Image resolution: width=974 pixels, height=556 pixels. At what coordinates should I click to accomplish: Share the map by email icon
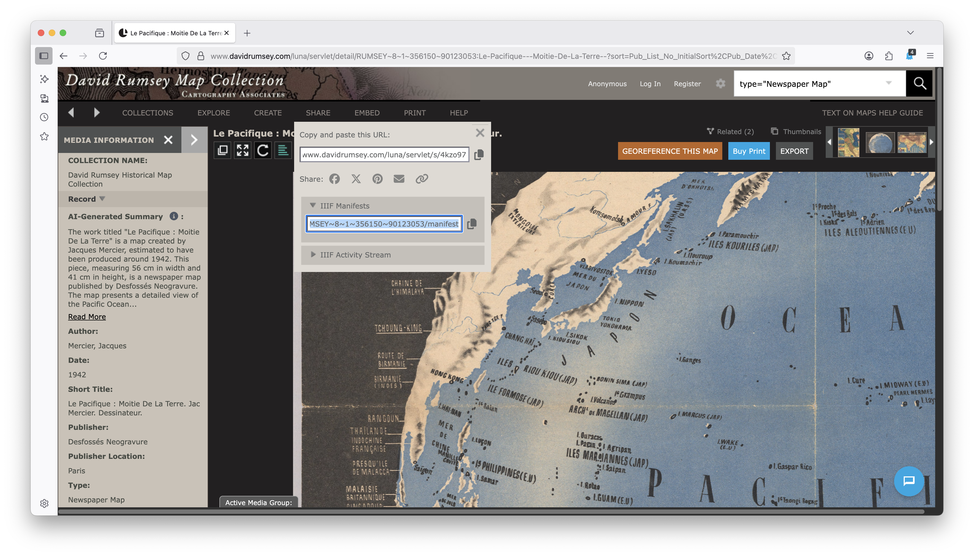click(399, 179)
